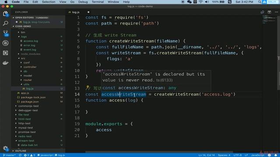Open error.log in the explorer
Image resolution: width=280 pixels, height=157 pixels.
29,45
